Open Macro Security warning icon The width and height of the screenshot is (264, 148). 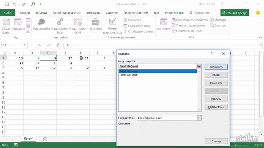click(28, 31)
